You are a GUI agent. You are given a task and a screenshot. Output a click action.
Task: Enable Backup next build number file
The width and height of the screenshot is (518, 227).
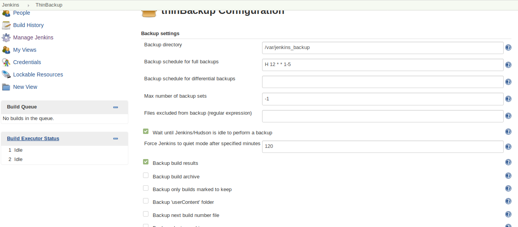point(146,214)
